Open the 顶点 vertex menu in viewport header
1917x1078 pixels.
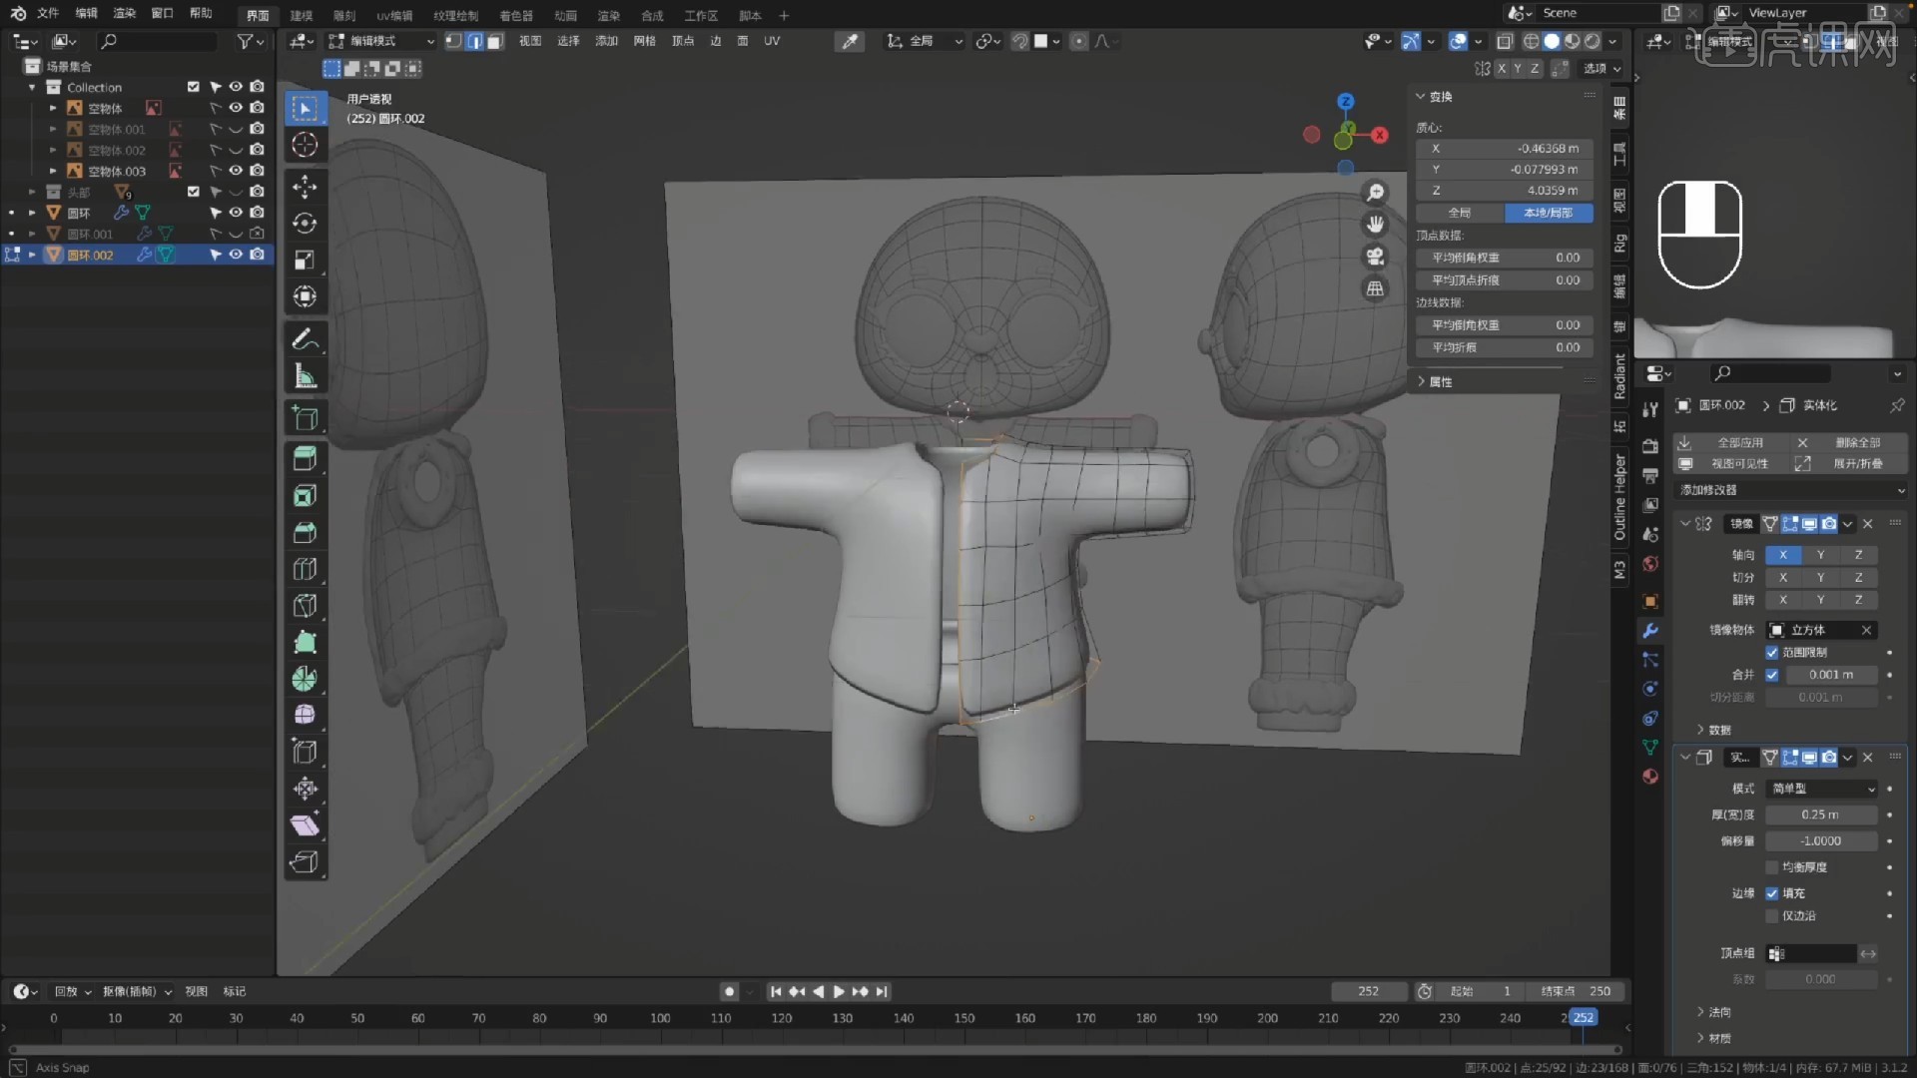pyautogui.click(x=683, y=41)
